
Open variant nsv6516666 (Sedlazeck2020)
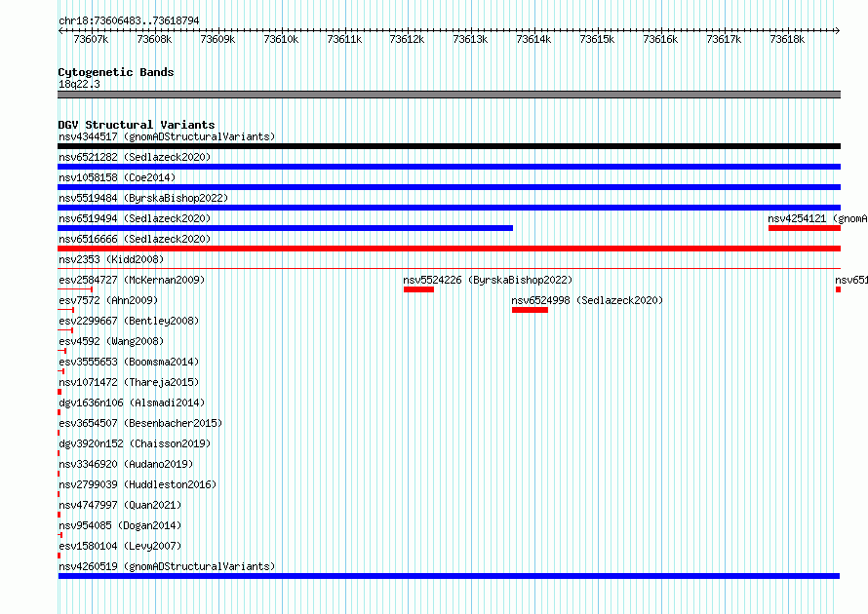tap(135, 239)
